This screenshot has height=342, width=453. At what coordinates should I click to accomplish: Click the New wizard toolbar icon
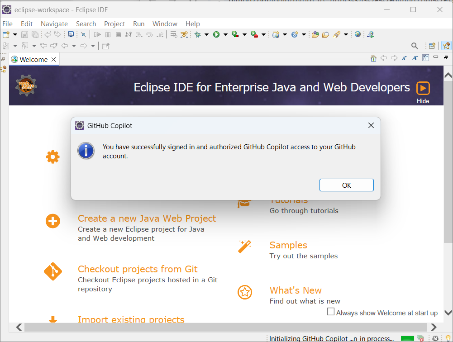click(x=6, y=35)
